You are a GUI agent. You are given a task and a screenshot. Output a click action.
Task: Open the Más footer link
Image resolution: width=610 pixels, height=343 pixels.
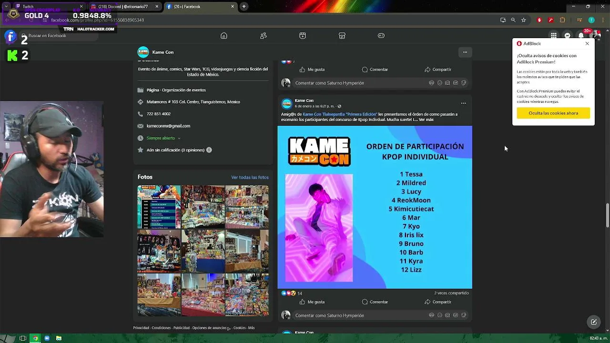[x=251, y=328]
